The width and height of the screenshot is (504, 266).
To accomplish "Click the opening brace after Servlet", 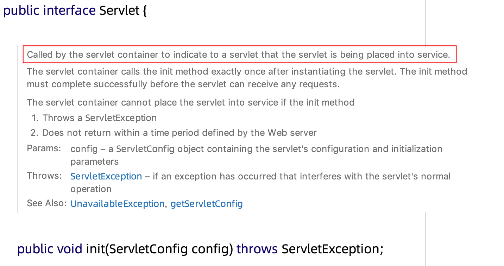I will (x=144, y=11).
